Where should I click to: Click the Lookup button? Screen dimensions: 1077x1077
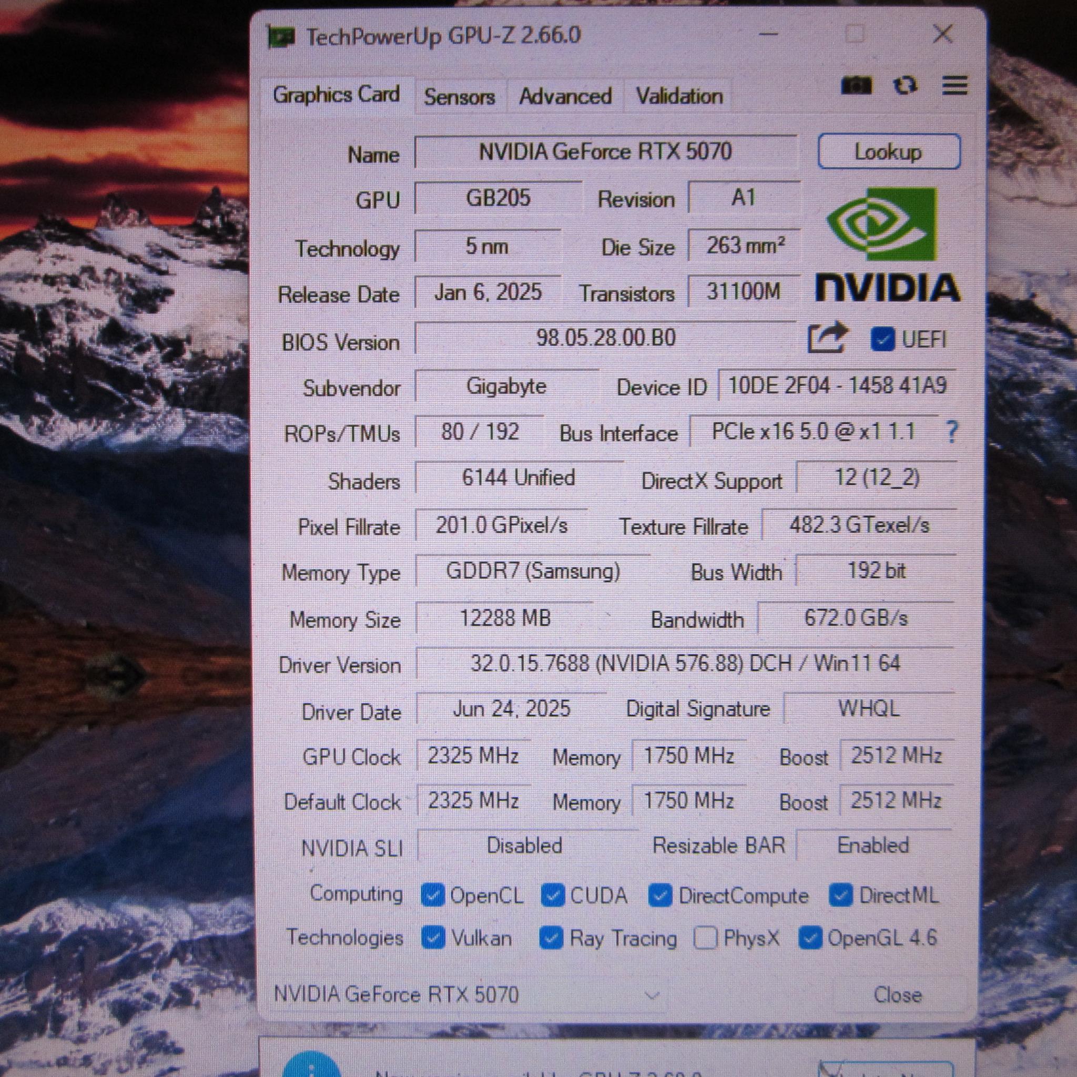pos(889,151)
